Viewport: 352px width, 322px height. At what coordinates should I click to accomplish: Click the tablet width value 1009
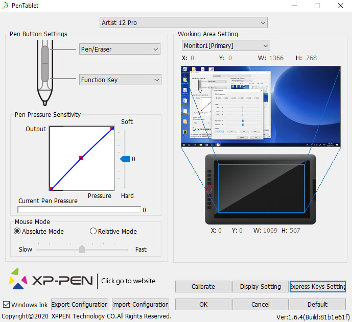pos(270,231)
